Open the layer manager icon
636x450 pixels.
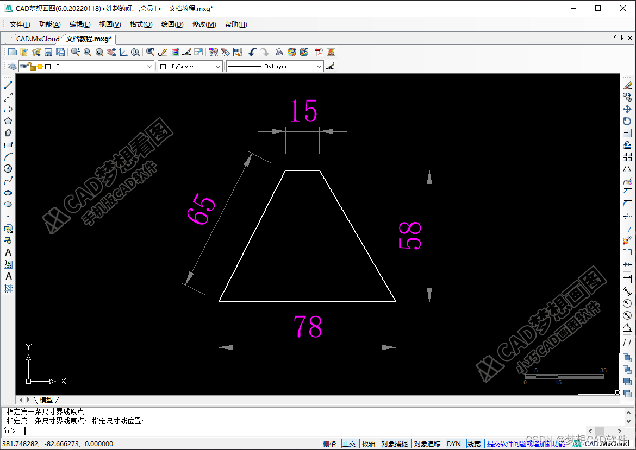[13, 66]
